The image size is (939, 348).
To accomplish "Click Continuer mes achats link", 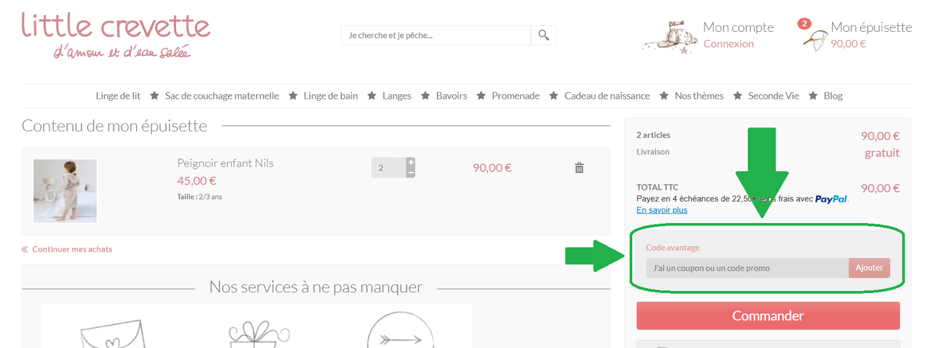I will (x=68, y=249).
